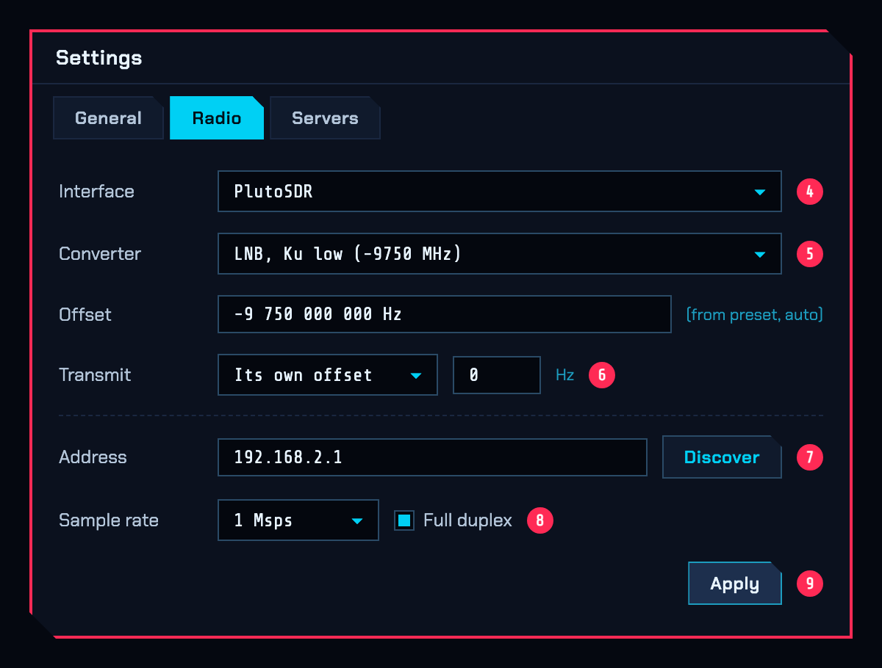The height and width of the screenshot is (668, 882).
Task: Expand the Converter dropdown, LNB Ku low
Action: [500, 254]
